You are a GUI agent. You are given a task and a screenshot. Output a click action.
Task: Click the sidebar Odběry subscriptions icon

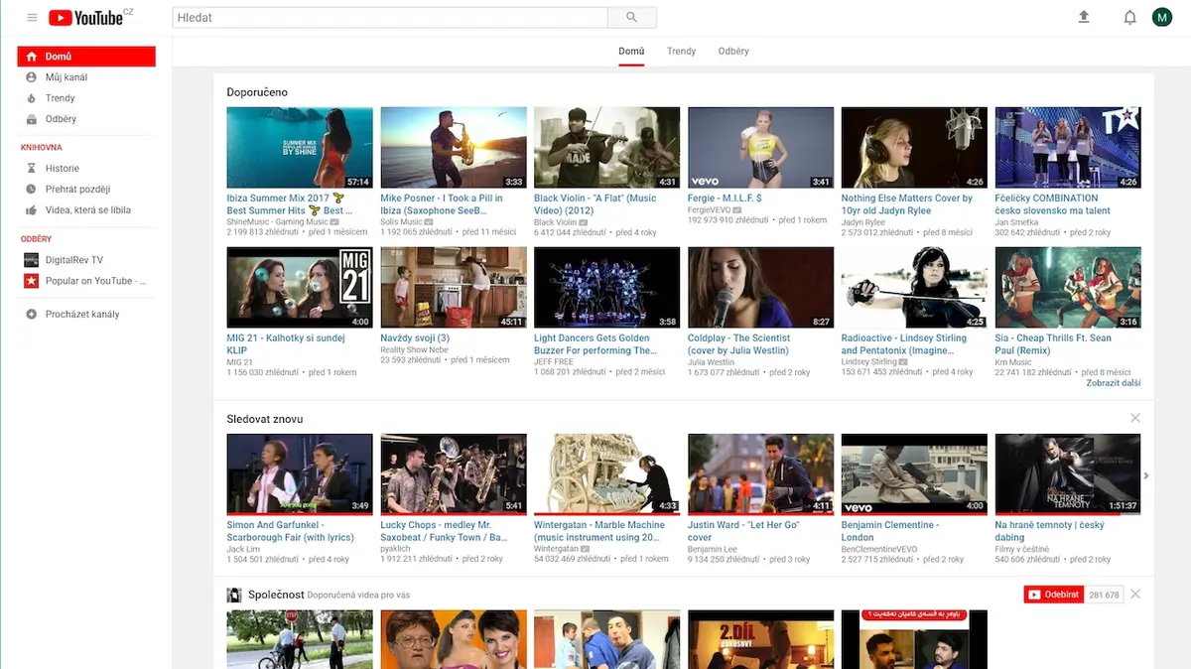(x=32, y=119)
